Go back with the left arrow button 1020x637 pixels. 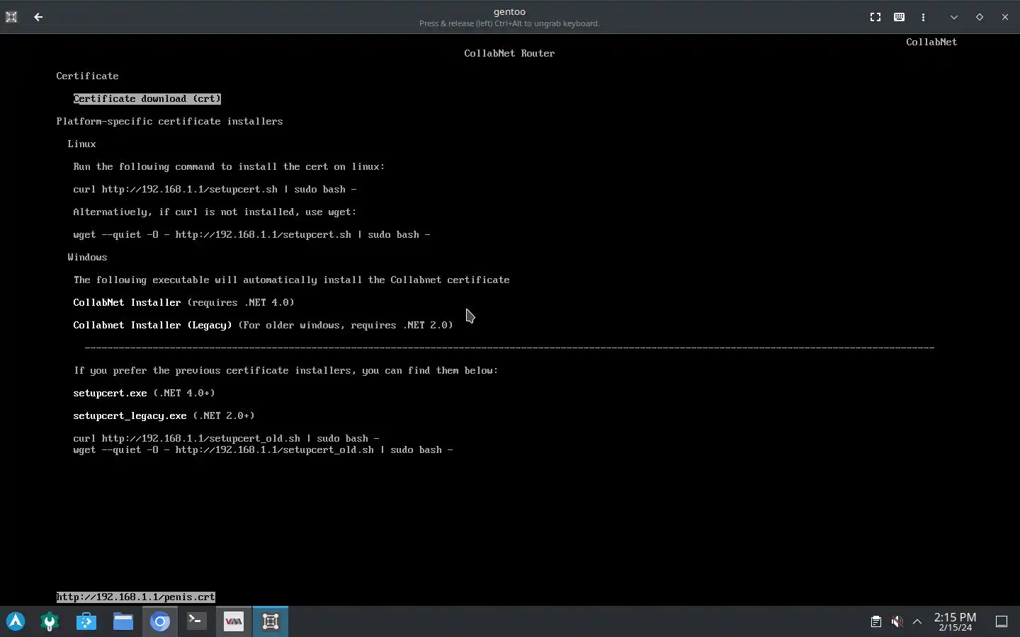pos(38,17)
